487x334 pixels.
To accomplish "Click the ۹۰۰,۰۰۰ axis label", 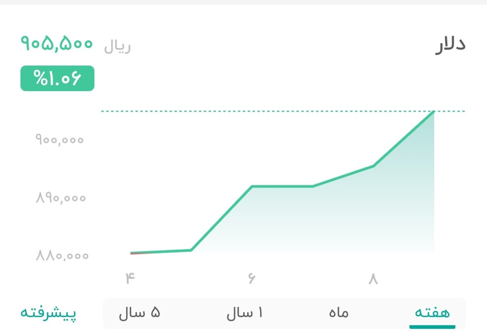I will (59, 140).
